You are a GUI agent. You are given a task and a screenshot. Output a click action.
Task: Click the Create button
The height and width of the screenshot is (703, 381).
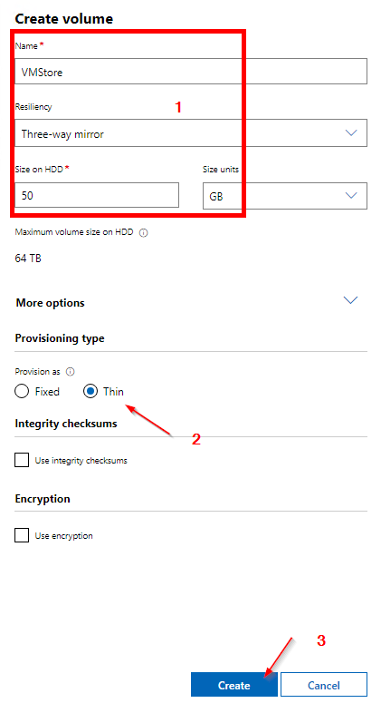click(233, 685)
